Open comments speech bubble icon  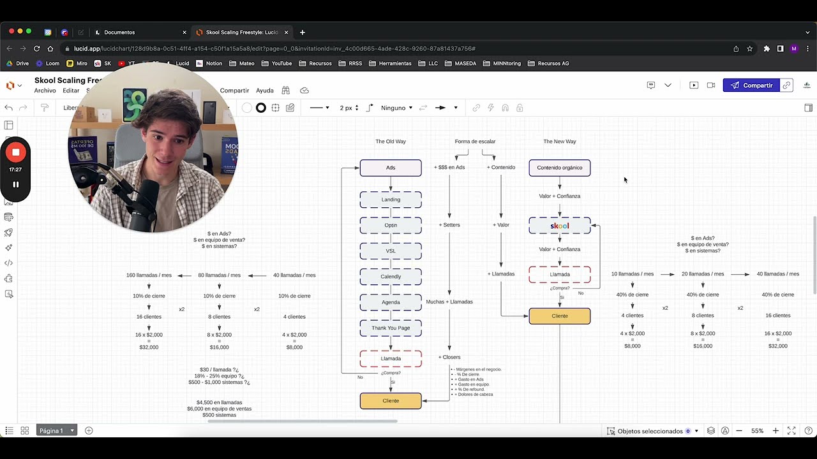click(651, 85)
